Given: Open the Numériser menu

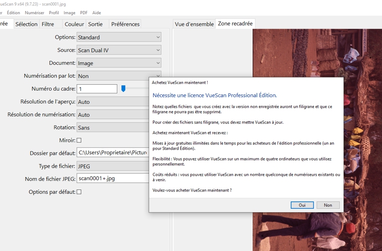Looking at the screenshot, I should 34,13.
